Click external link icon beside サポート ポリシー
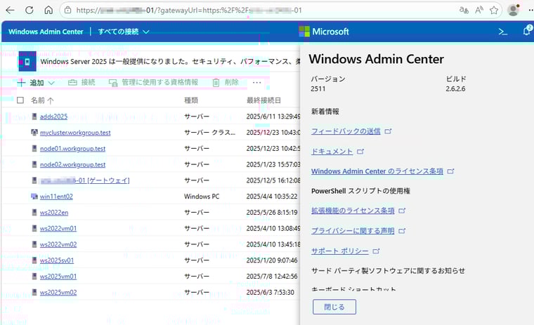Screen dimensions: 534x325 pos(376,251)
